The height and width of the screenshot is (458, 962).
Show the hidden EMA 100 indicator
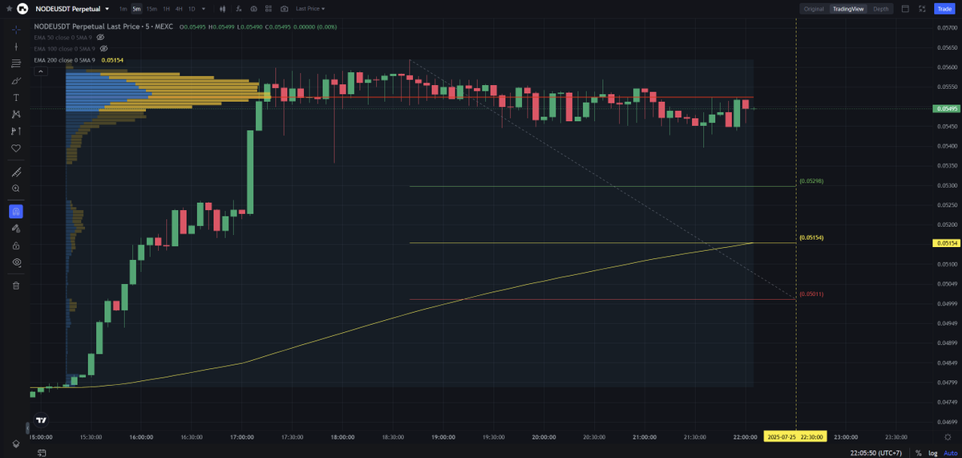(x=103, y=48)
